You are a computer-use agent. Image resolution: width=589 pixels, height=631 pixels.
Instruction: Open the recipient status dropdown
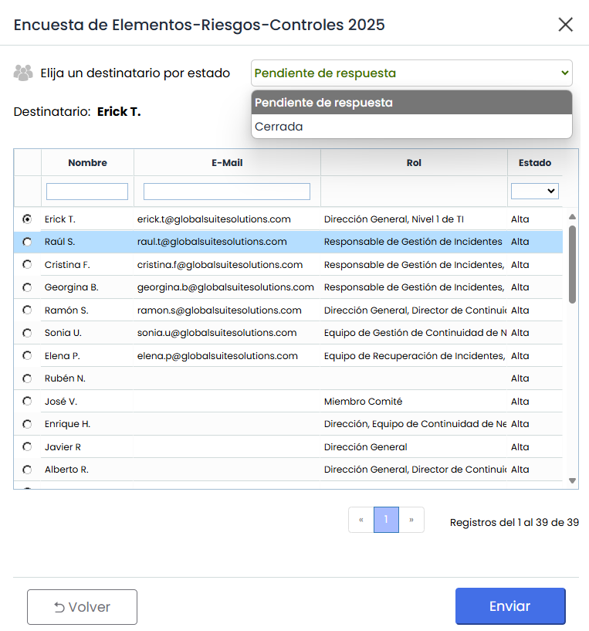(x=411, y=73)
